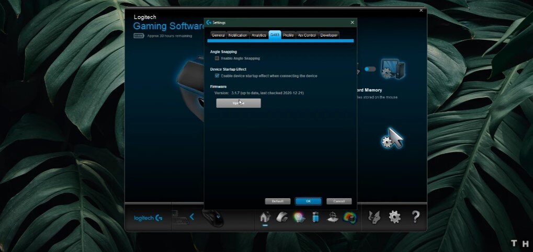Switch to the Notification tab
Image resolution: width=533 pixels, height=252 pixels.
[x=237, y=36]
